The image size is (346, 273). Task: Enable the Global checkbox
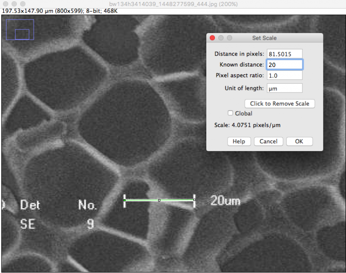tap(231, 113)
